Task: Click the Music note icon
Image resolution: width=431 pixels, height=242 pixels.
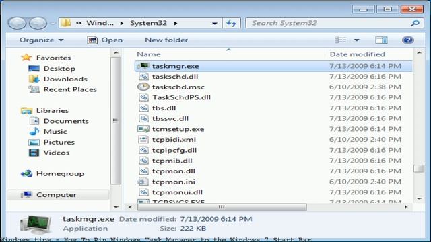Action: point(34,132)
